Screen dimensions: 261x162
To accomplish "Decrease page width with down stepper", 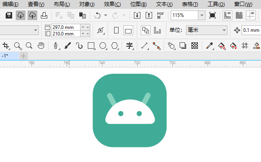I will [x=83, y=27].
